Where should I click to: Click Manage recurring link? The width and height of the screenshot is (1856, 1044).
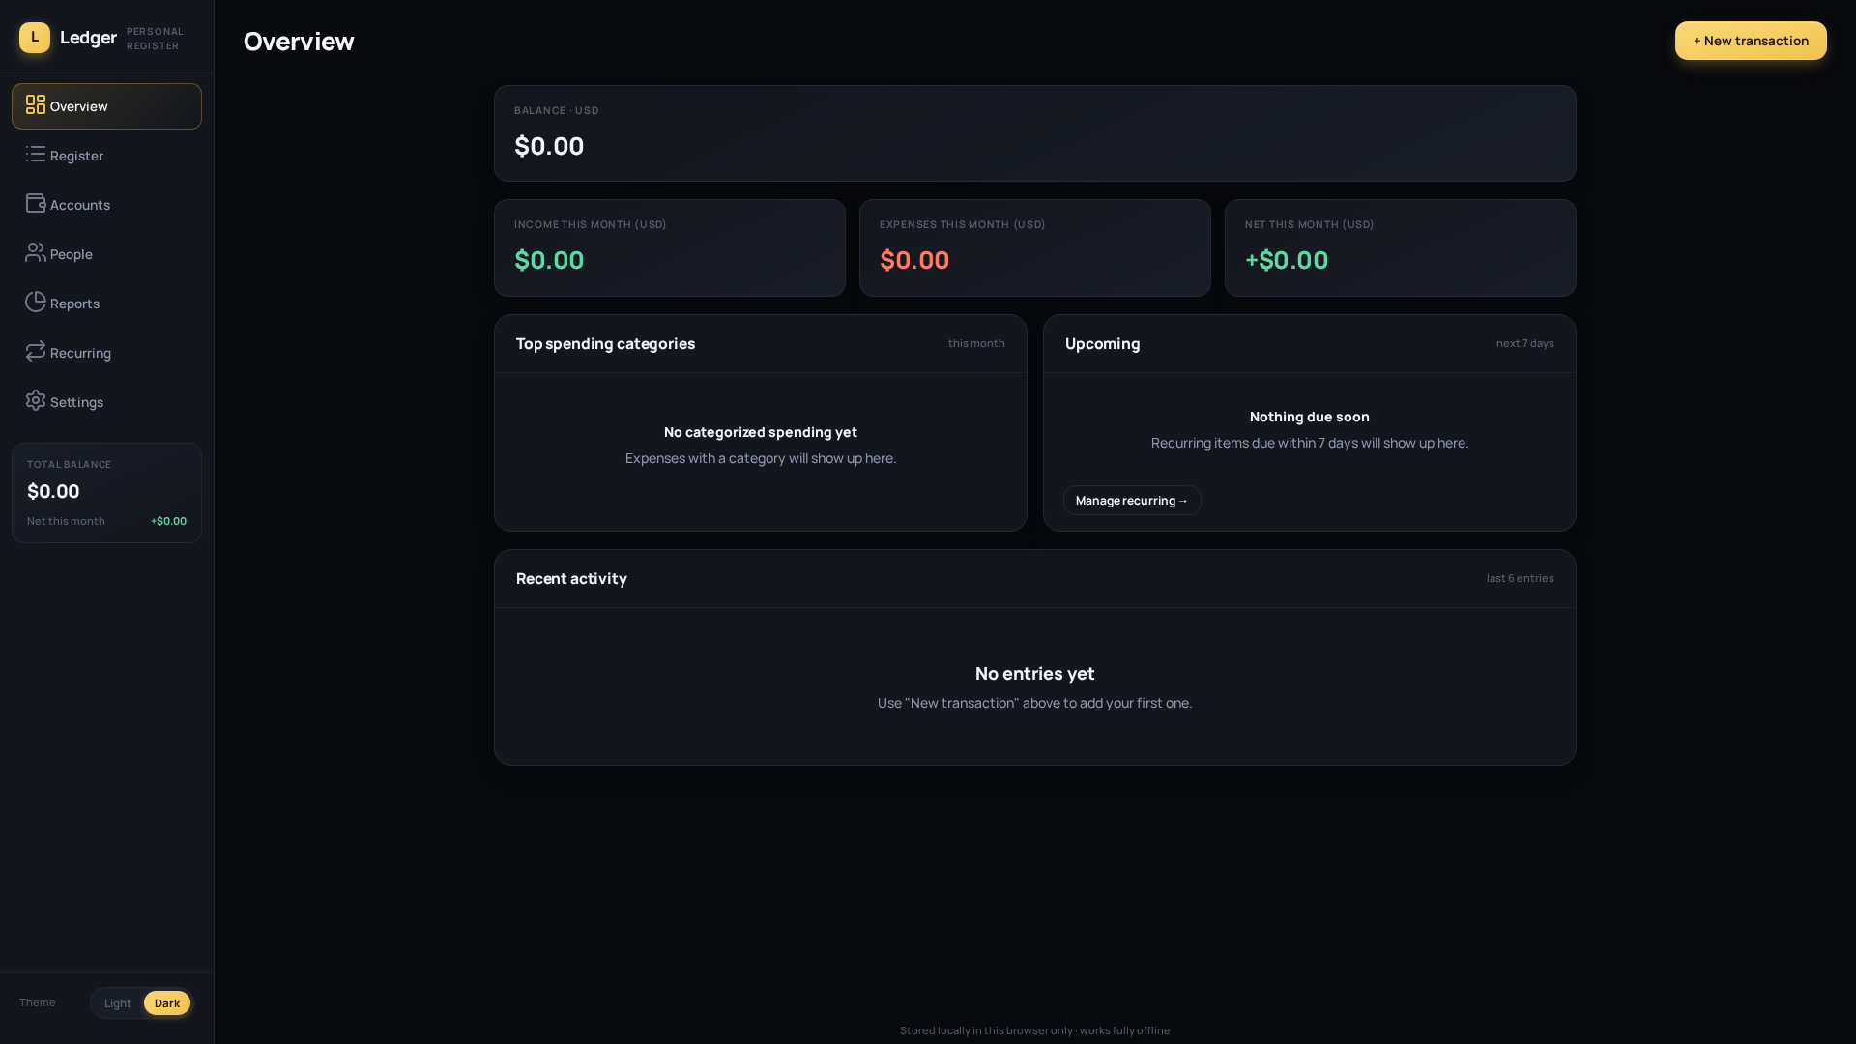[1132, 500]
